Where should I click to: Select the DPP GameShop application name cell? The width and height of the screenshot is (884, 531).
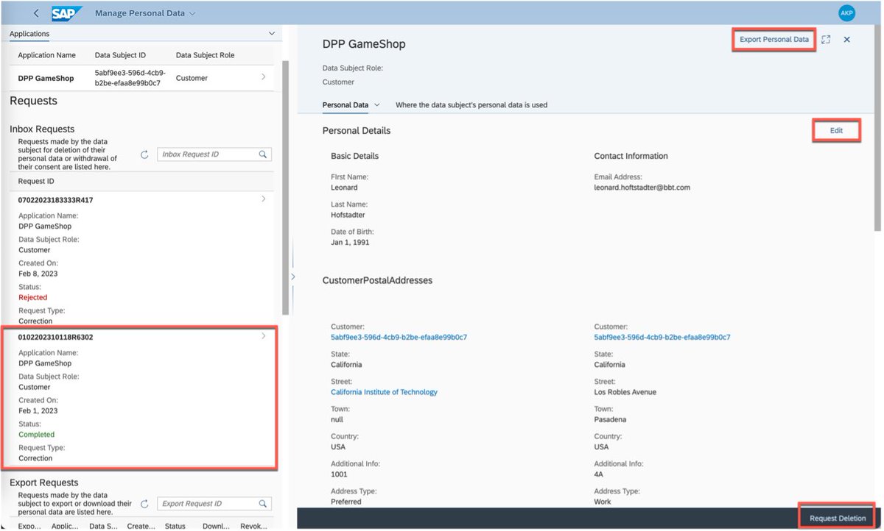tap(46, 78)
